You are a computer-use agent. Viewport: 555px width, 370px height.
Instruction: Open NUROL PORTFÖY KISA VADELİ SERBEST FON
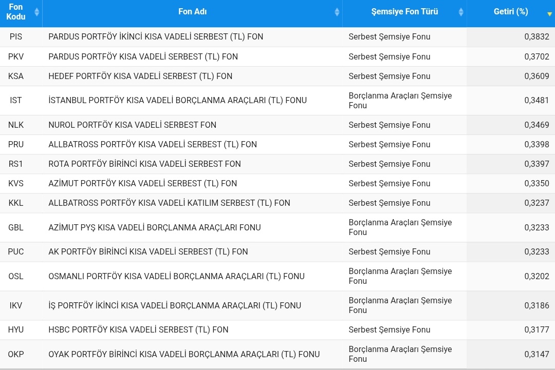click(x=133, y=125)
